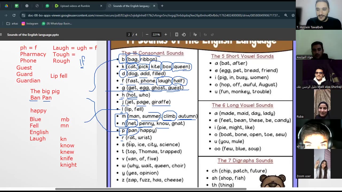This screenshot has height=192, width=342.
Task: Click the red word 'Guardian'
Action: [x=28, y=81]
